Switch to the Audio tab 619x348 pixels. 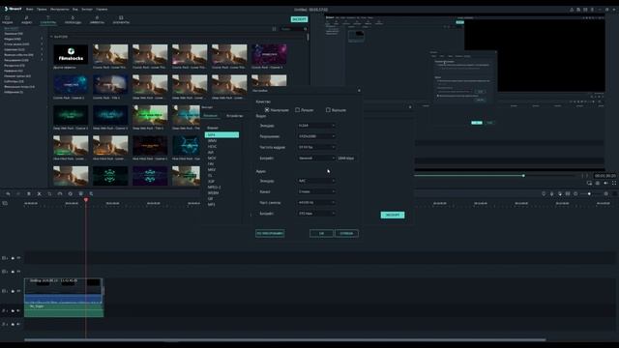26,20
